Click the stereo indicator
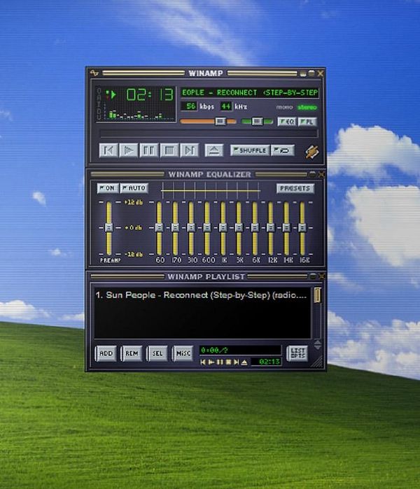 307,107
